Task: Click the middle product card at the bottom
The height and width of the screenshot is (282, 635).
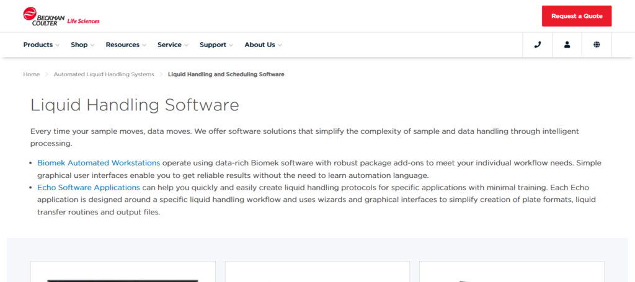Action: coord(317,271)
